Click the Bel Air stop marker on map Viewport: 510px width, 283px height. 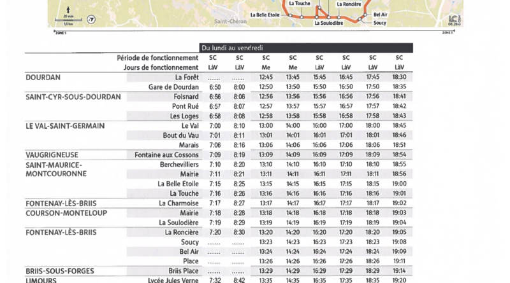[x=365, y=15]
